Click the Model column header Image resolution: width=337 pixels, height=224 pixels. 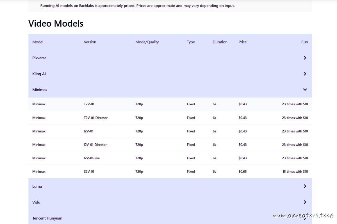tap(38, 42)
